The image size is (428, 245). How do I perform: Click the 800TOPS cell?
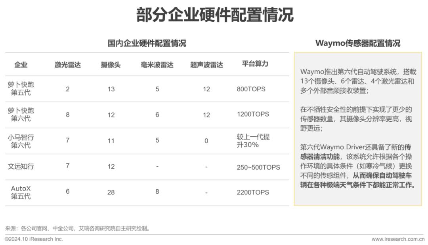click(x=251, y=89)
